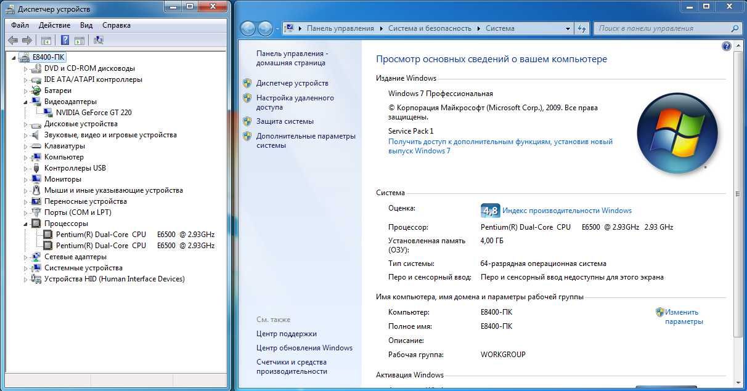The image size is (747, 391).
Task: Click link to get new Windows 7 edition
Action: click(500, 146)
